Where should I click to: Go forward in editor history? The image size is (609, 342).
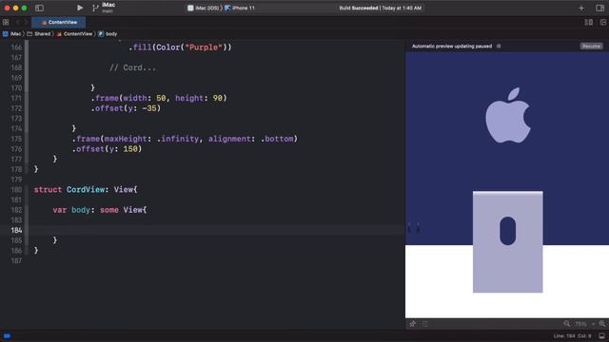(x=26, y=23)
